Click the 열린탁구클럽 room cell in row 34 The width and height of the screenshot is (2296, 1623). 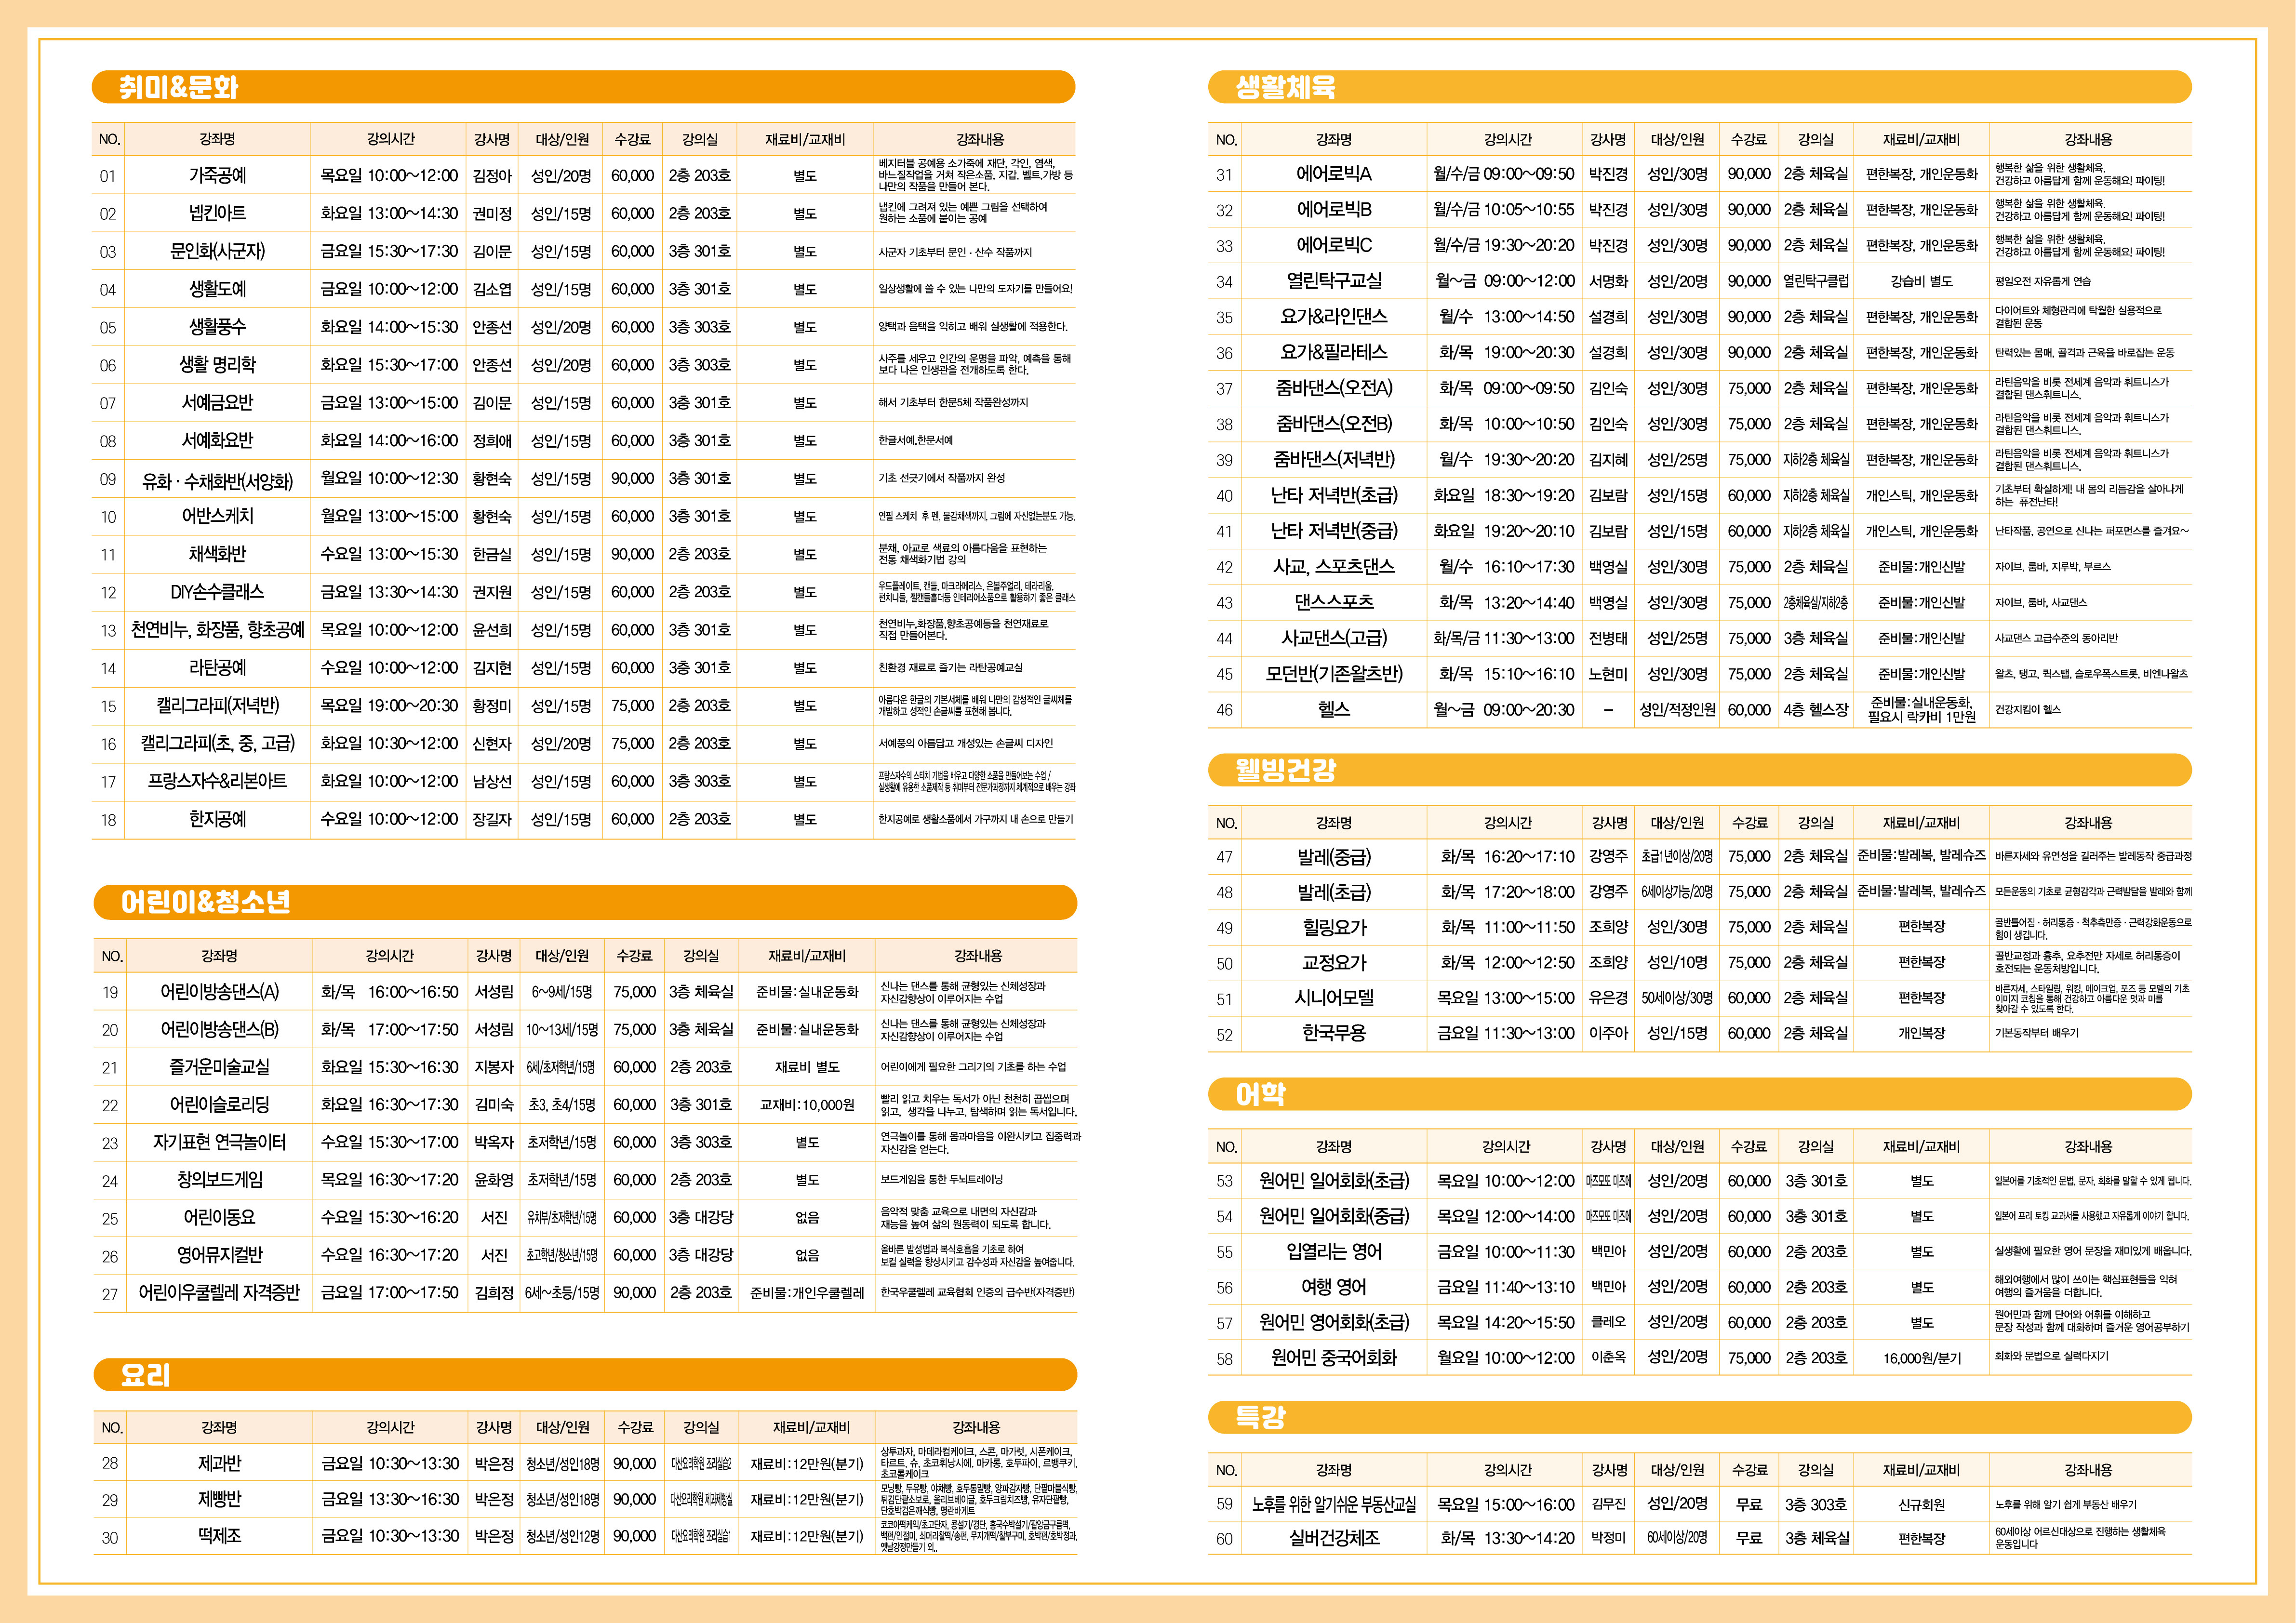click(x=1816, y=282)
